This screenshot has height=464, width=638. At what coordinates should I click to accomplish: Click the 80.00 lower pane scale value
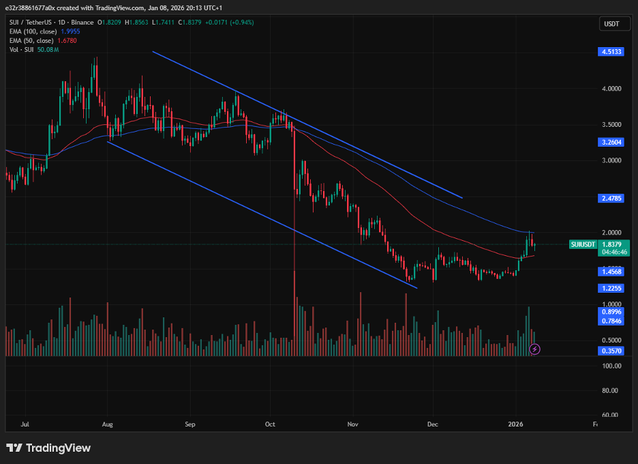tap(611, 390)
